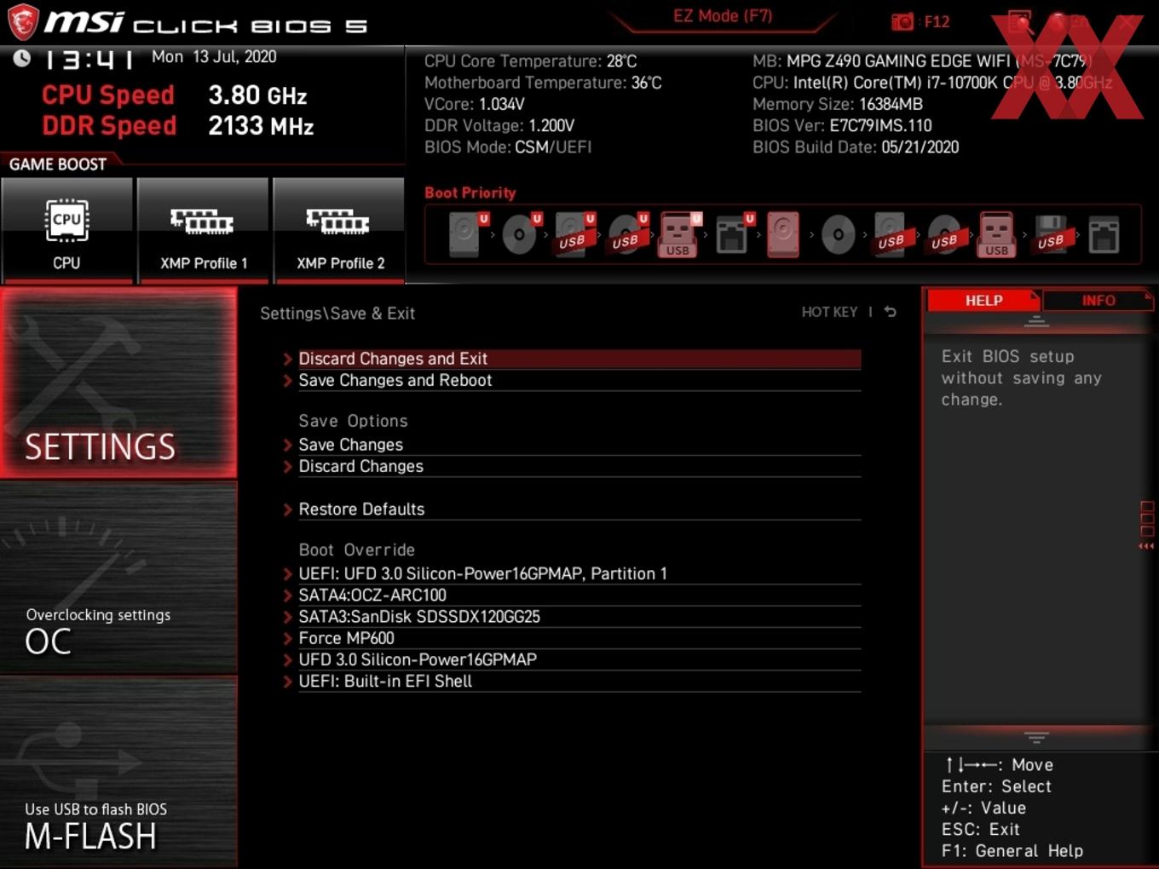Click the BIOS Build Date: 05/21/2020 text
The height and width of the screenshot is (869, 1159).
[856, 147]
